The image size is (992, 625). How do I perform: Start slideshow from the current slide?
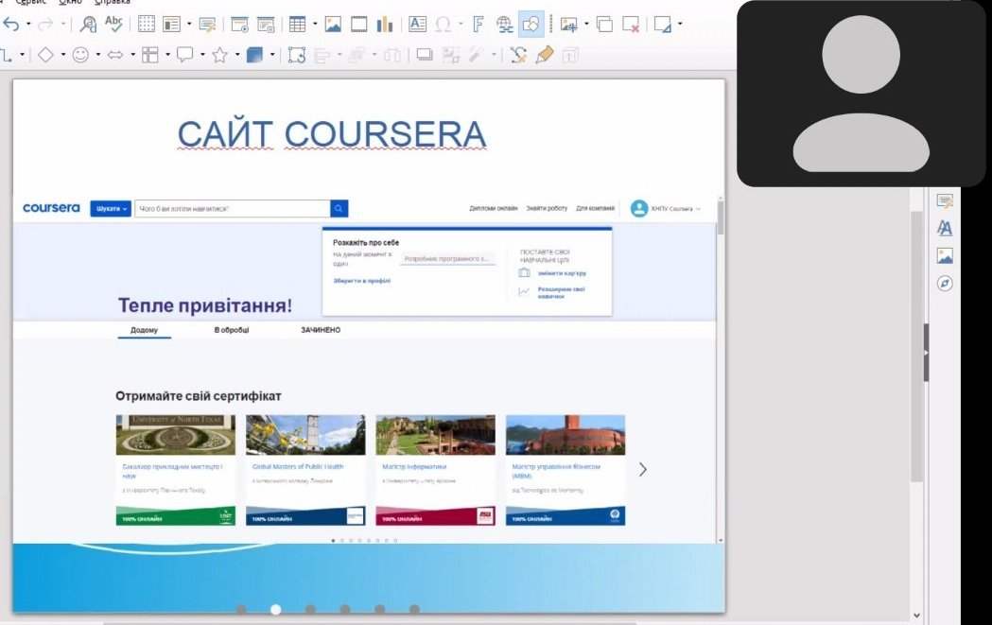[267, 25]
